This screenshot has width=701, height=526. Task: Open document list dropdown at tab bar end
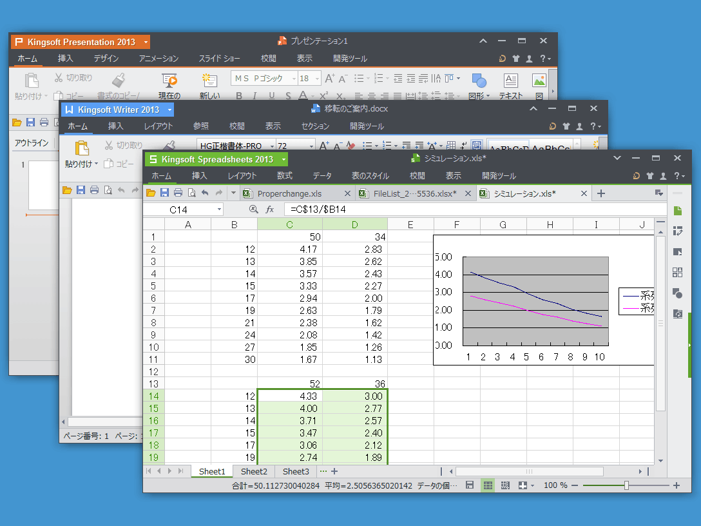click(x=658, y=193)
